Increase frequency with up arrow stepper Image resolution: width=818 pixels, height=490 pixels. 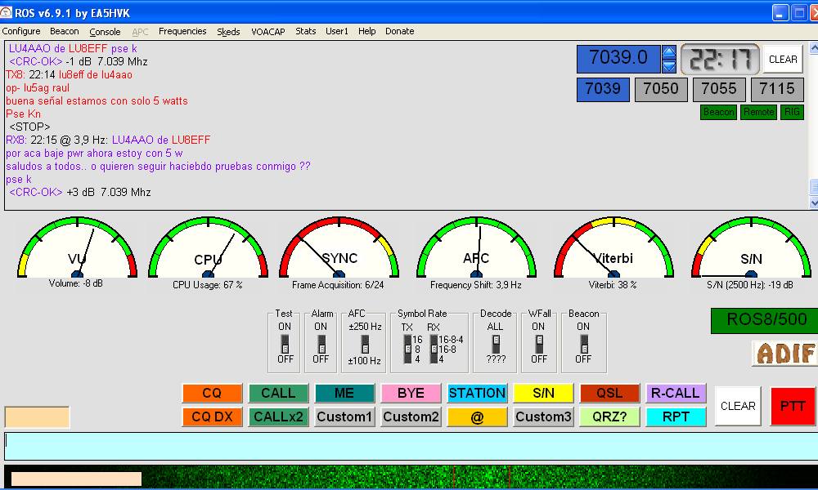pyautogui.click(x=669, y=52)
